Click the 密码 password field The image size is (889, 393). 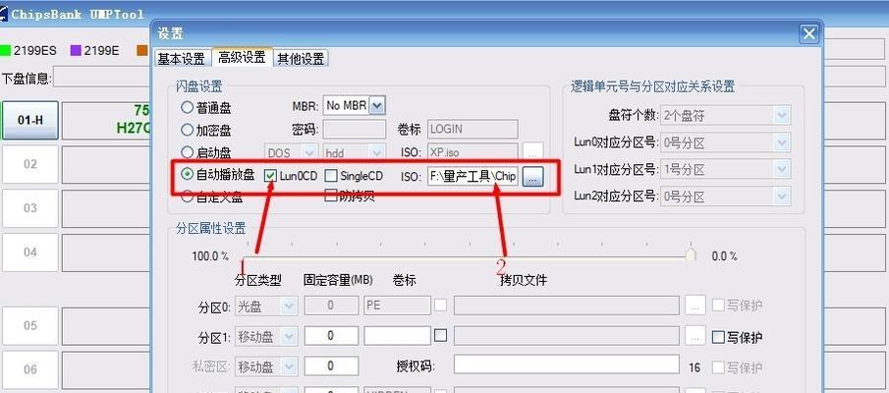coord(355,129)
